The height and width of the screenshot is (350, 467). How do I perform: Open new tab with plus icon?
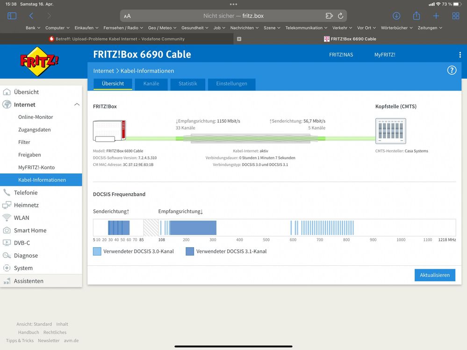[x=436, y=16]
